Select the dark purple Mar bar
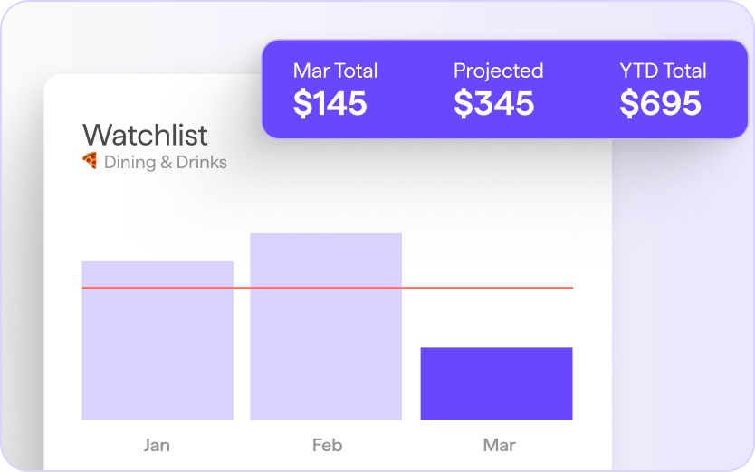Image resolution: width=755 pixels, height=472 pixels. pos(496,383)
